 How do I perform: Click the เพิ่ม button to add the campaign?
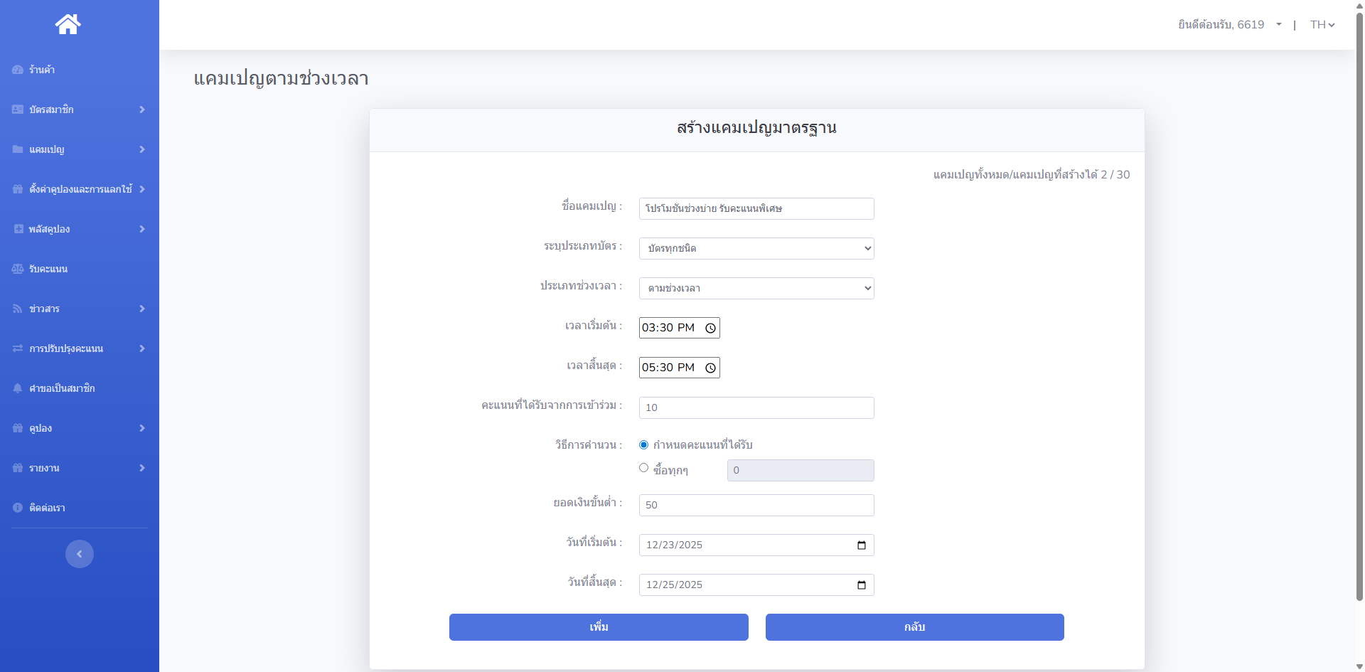[599, 627]
